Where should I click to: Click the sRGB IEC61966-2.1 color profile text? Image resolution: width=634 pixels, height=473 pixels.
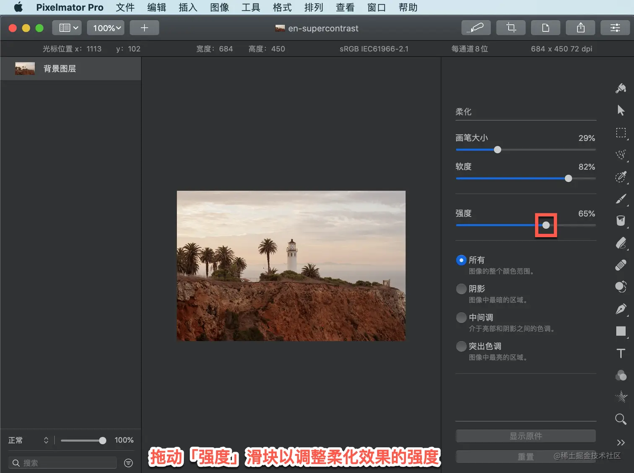(374, 49)
